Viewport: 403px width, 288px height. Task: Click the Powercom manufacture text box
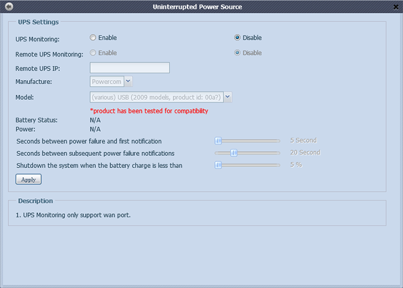point(106,82)
